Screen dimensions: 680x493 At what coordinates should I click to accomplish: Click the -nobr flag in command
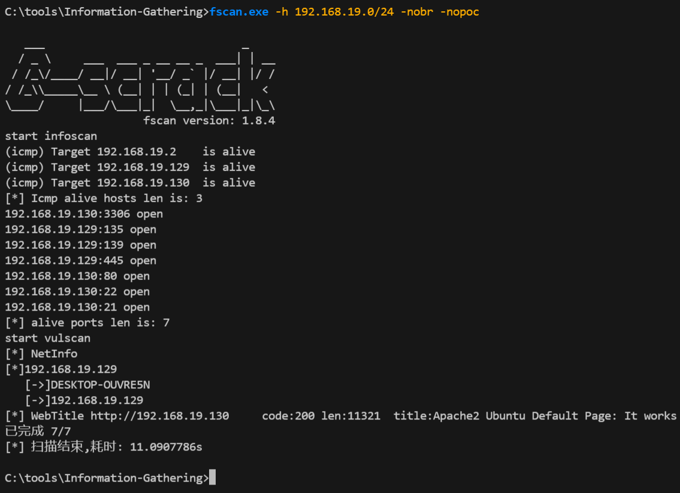(417, 12)
